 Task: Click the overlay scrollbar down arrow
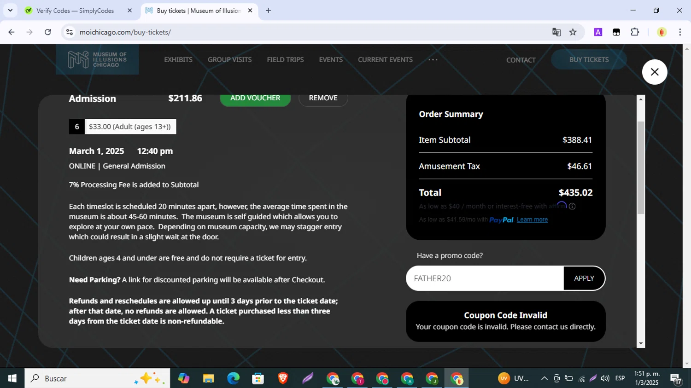coord(640,343)
